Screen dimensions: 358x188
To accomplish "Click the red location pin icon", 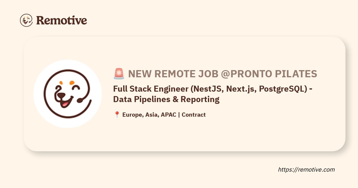I will (x=117, y=115).
